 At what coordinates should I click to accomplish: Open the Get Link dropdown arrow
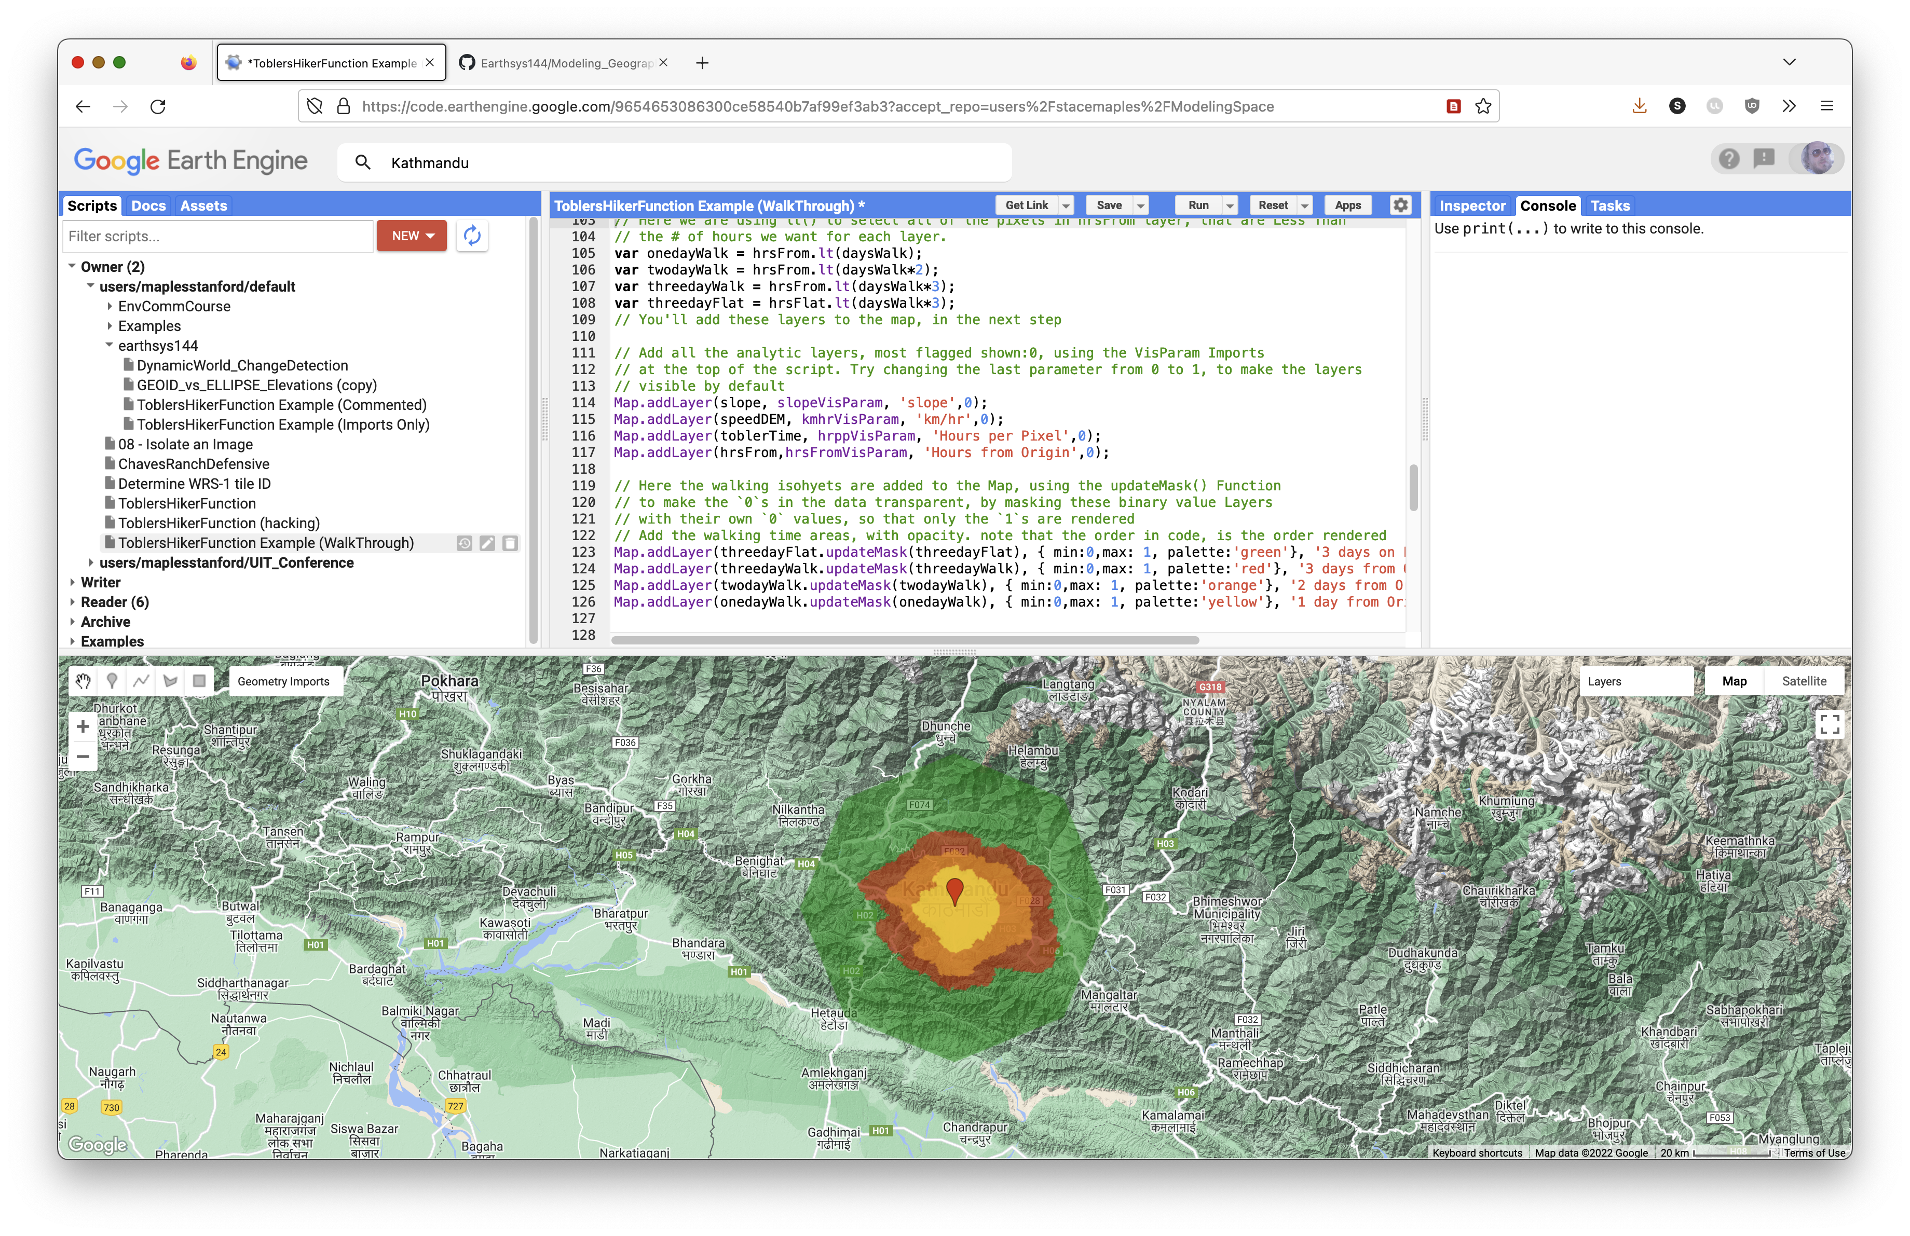[x=1067, y=206]
